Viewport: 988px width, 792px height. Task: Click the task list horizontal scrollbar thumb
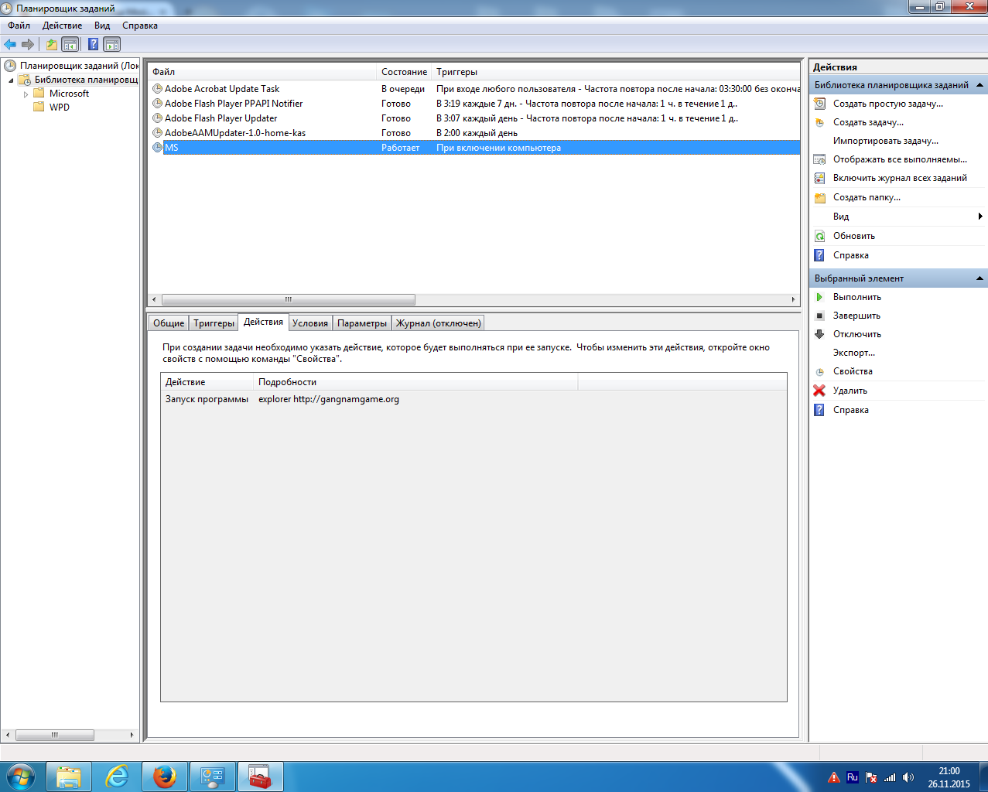click(288, 299)
